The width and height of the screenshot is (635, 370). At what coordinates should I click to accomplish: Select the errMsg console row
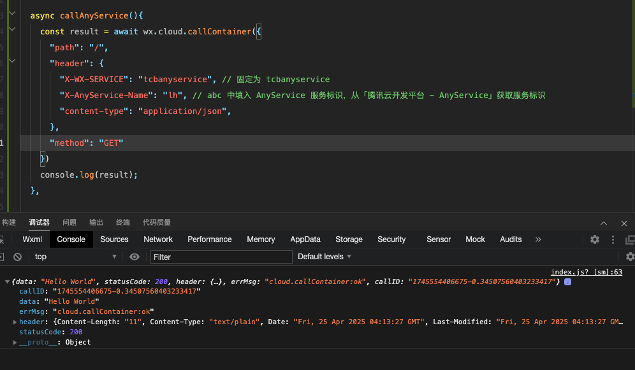[87, 312]
